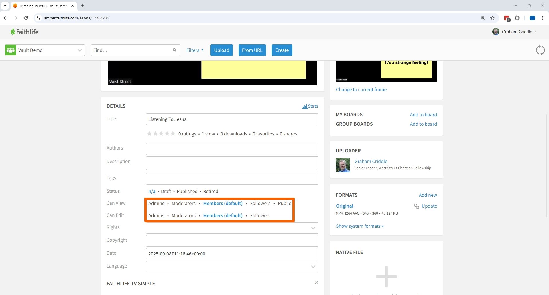
Task: Click the plus icon in Native File
Action: click(x=386, y=276)
